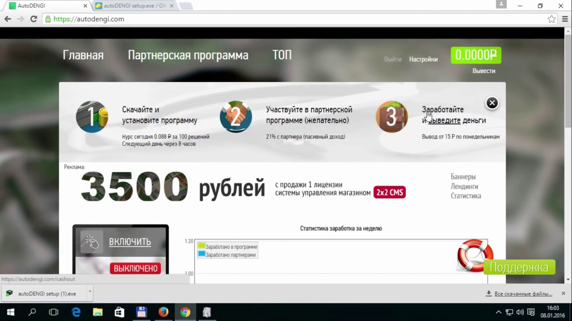Viewport: 572px width, 321px height.
Task: Click the browser forward arrow
Action: click(21, 19)
